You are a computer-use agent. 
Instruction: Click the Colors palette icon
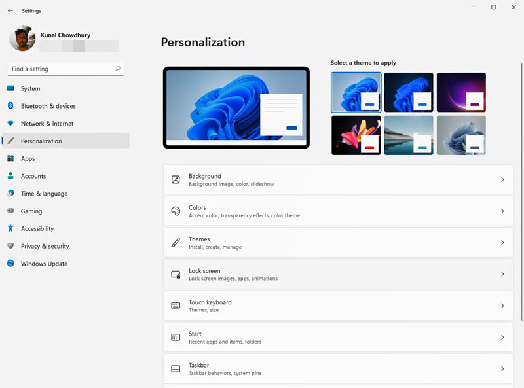176,211
